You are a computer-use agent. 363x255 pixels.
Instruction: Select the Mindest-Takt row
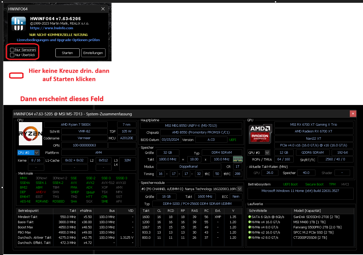tap(76, 217)
